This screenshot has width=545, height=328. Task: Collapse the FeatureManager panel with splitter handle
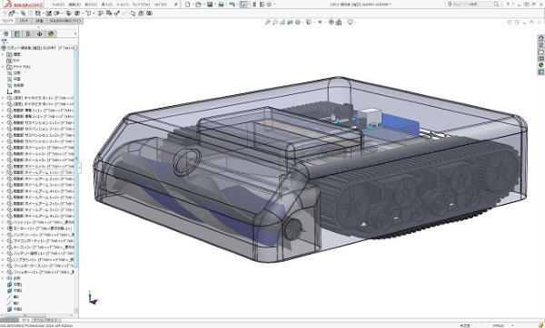(80, 168)
